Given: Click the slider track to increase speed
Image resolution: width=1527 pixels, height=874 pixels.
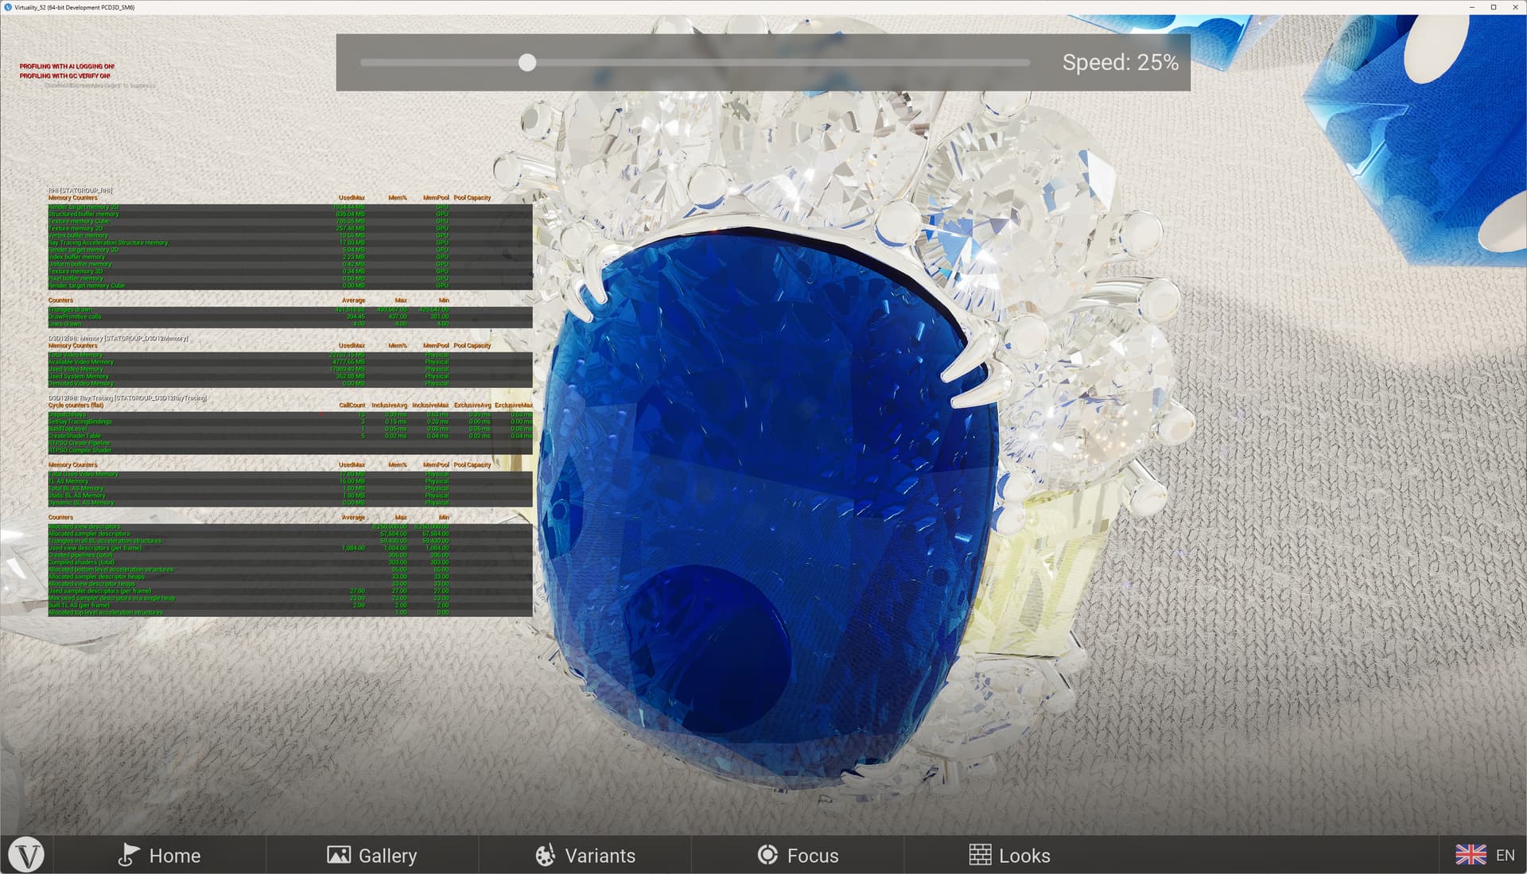Looking at the screenshot, I should click(x=795, y=62).
